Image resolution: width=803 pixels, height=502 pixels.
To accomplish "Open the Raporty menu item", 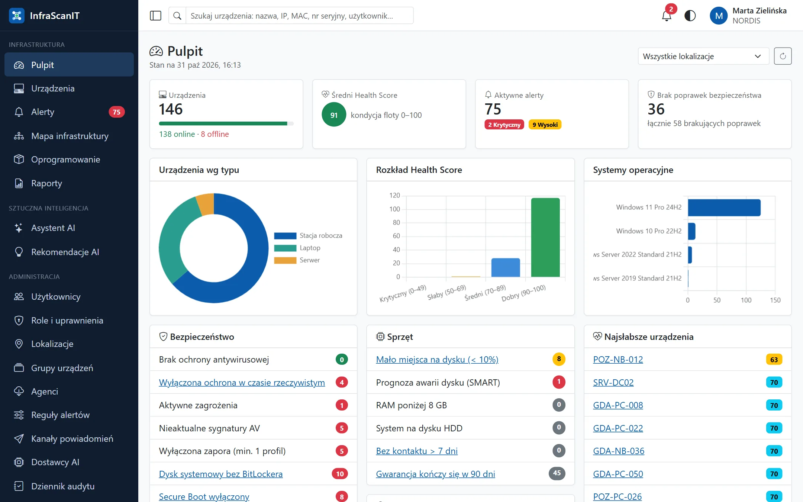I will point(69,183).
